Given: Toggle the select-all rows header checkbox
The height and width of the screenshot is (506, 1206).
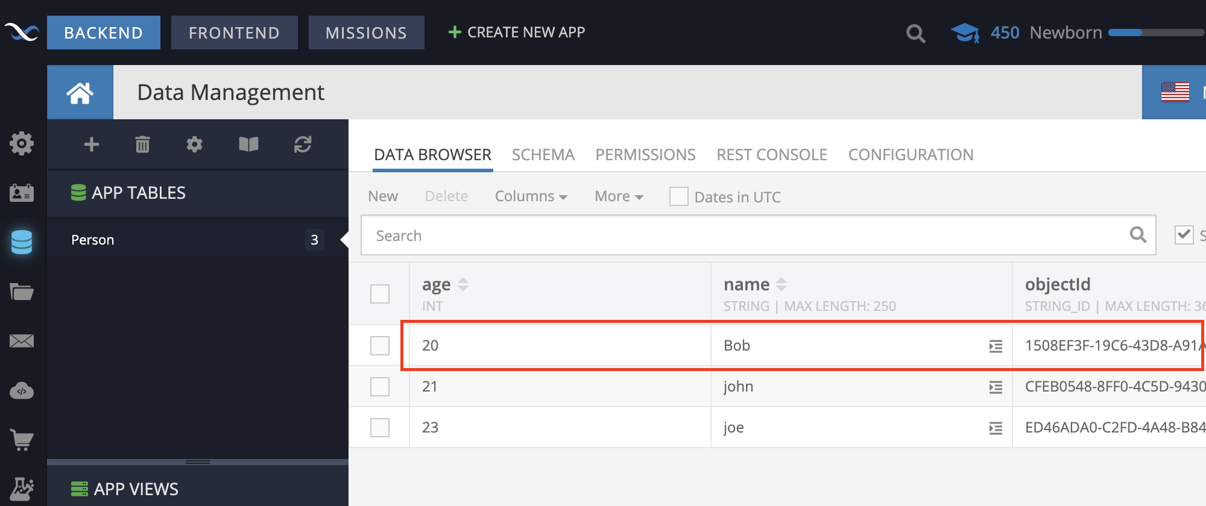Looking at the screenshot, I should 380,294.
